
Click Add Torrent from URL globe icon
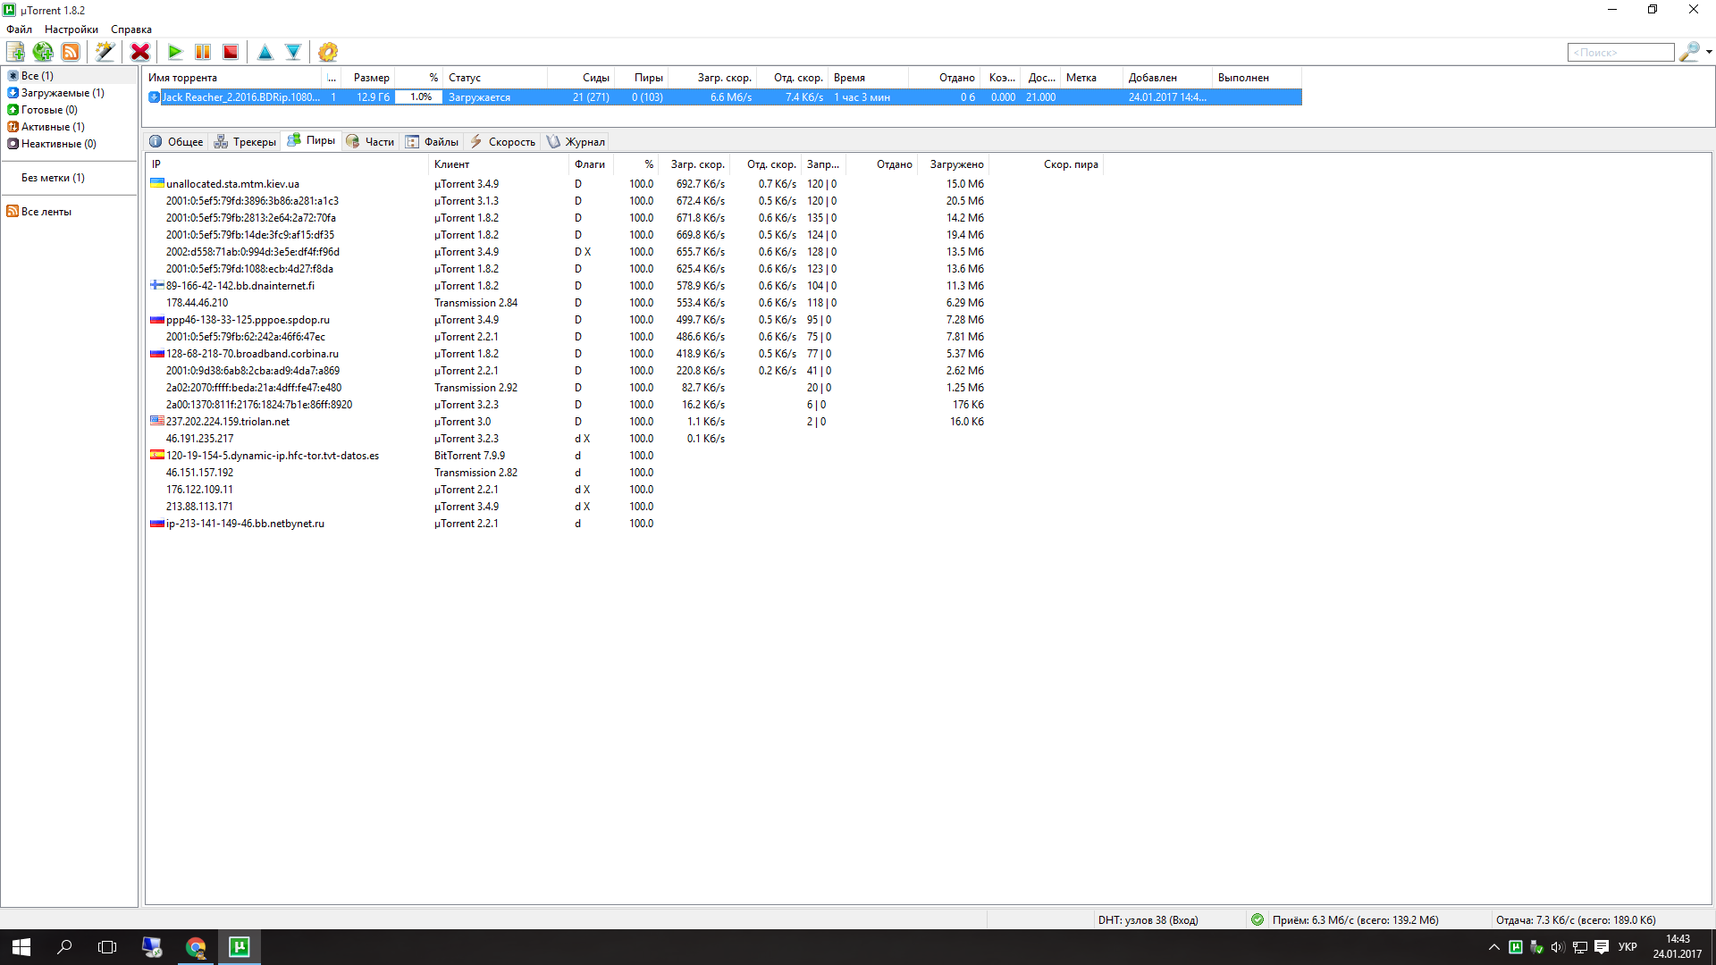[x=43, y=52]
